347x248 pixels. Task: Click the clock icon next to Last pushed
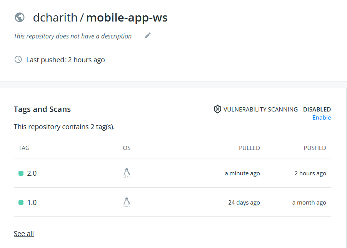(18, 60)
